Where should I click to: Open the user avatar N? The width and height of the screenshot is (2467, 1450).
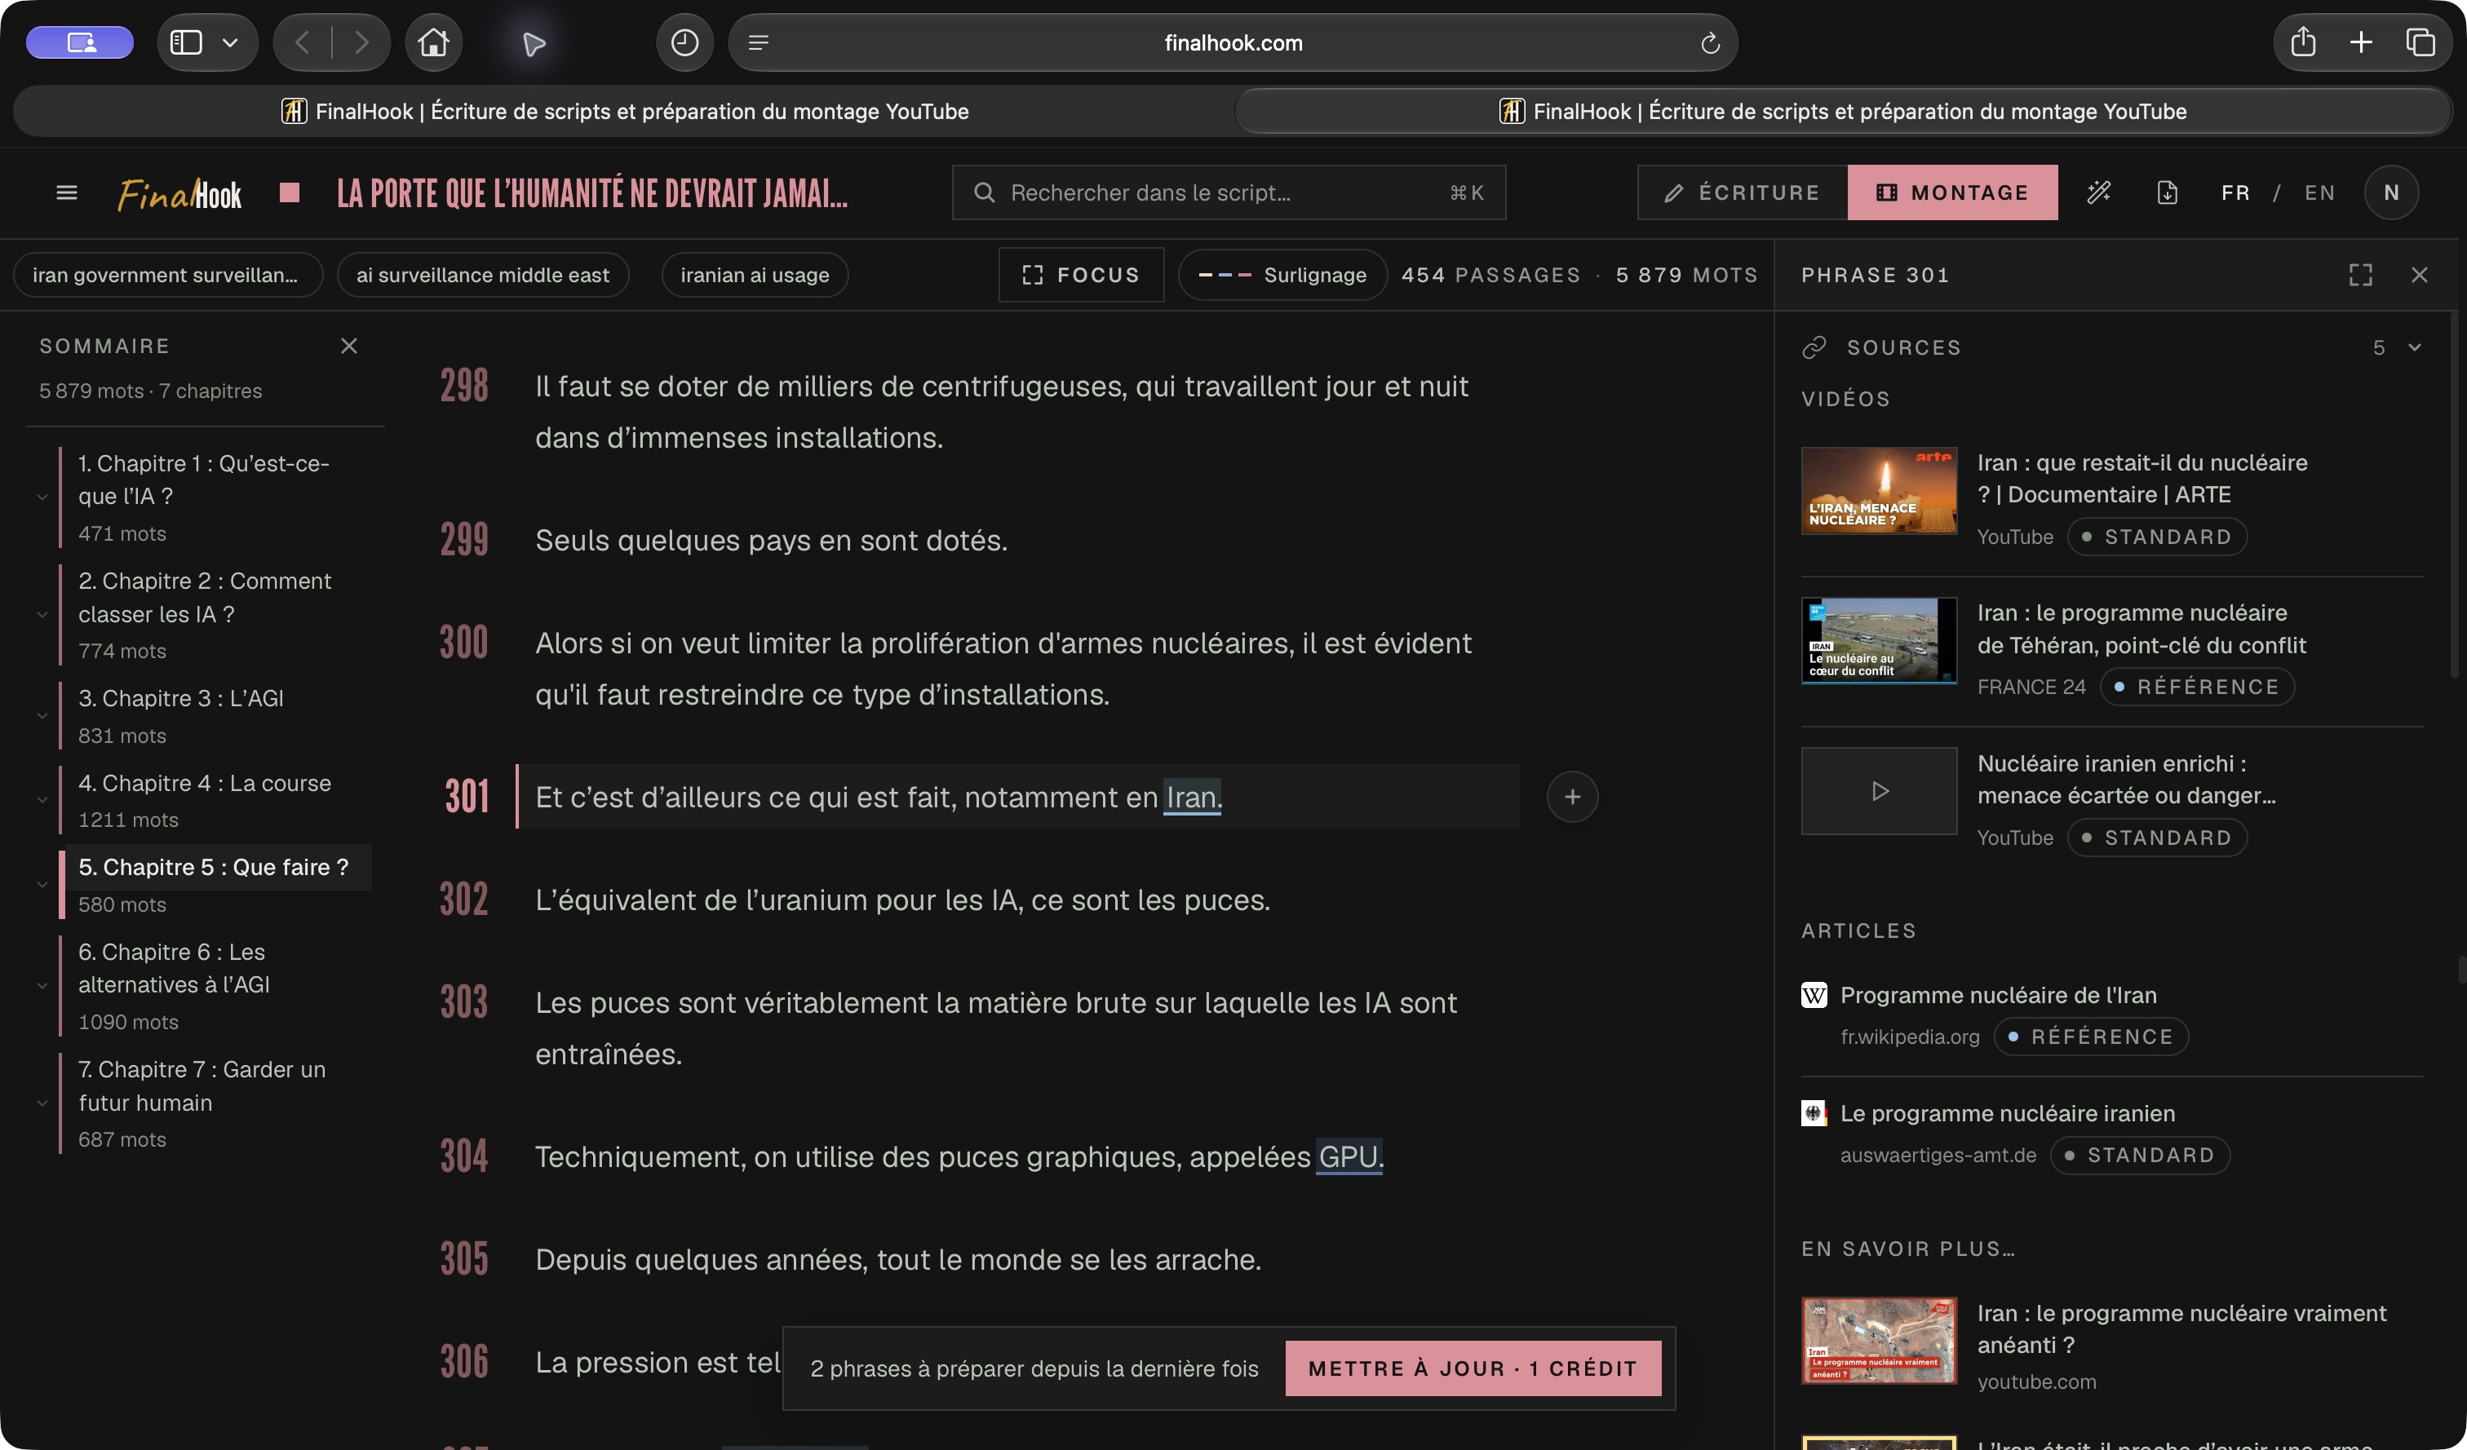2390,192
